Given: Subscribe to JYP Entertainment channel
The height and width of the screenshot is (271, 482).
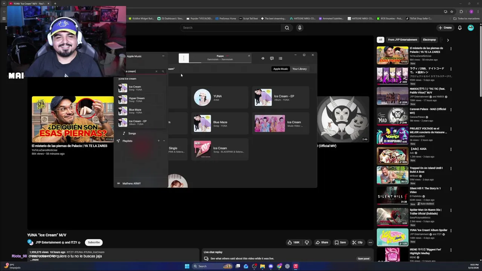Looking at the screenshot, I should pos(94,242).
